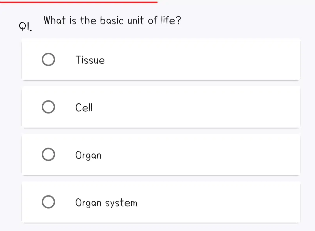Click the word "system" in the last option

[121, 203]
